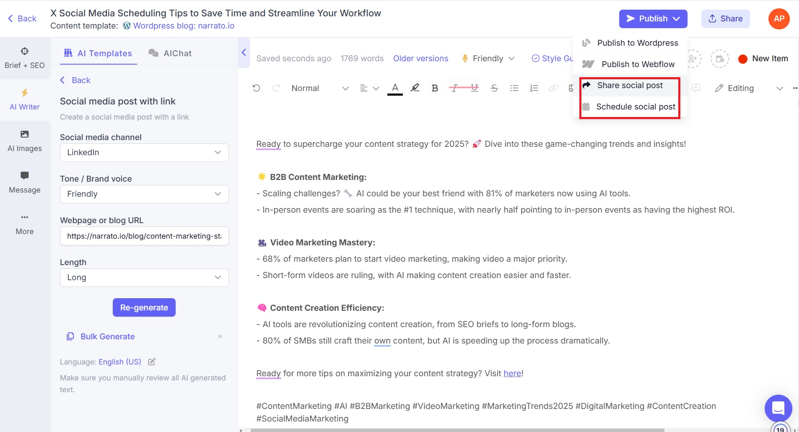This screenshot has width=799, height=432.
Task: Select Publish to Wordpress
Action: [630, 43]
